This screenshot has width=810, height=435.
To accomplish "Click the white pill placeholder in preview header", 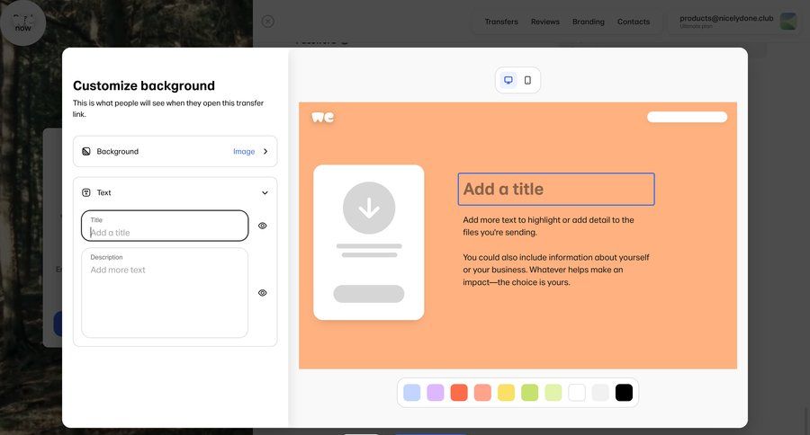I will click(x=687, y=117).
